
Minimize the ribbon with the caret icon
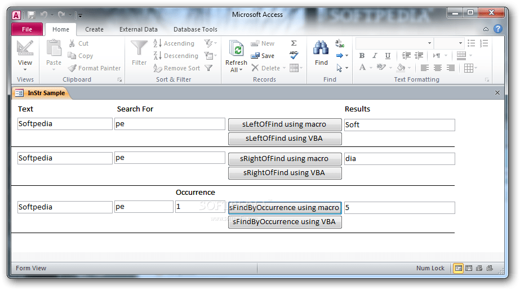(x=486, y=29)
